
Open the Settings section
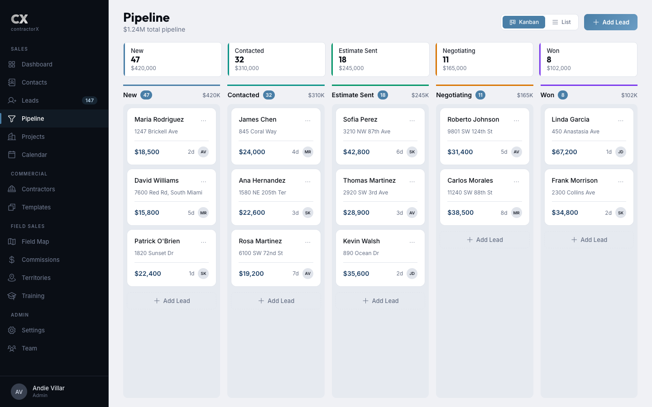(33, 330)
